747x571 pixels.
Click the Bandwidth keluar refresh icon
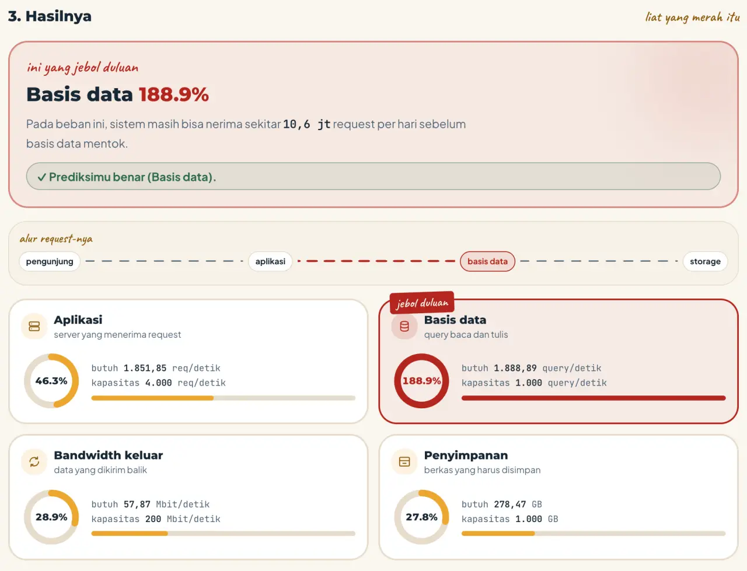tap(34, 462)
